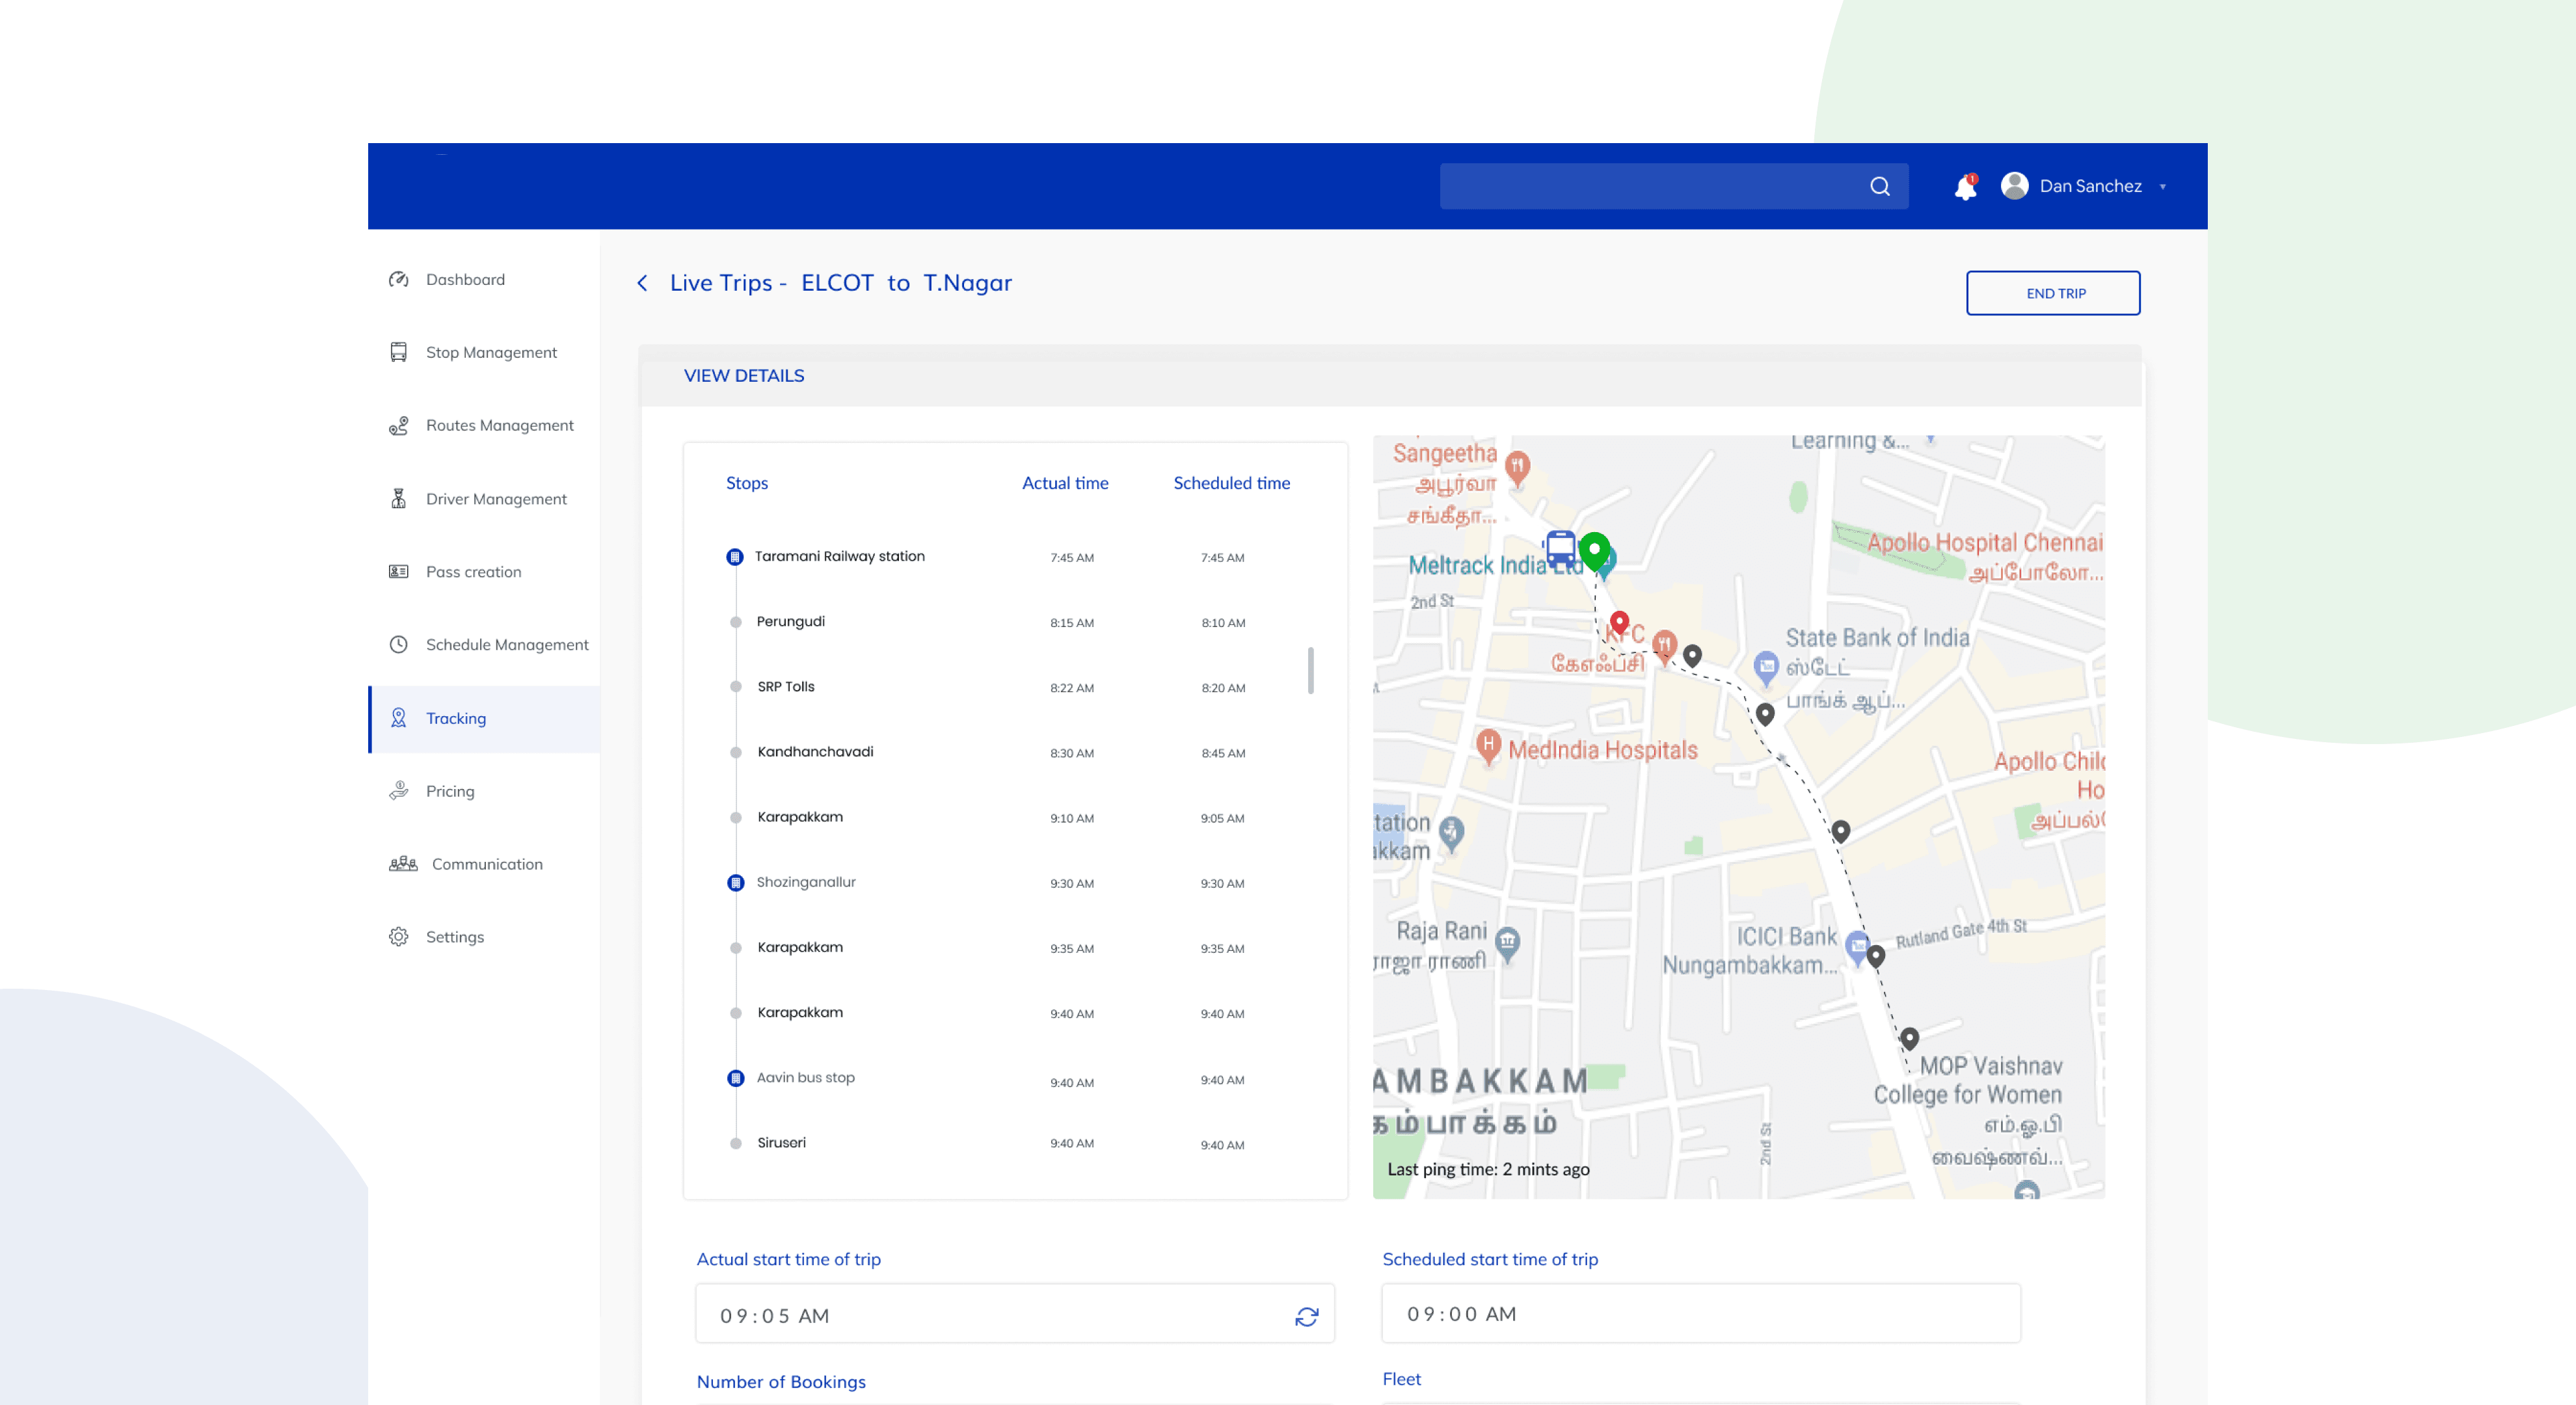
Task: Go back using the Live Trips arrow
Action: [x=642, y=283]
